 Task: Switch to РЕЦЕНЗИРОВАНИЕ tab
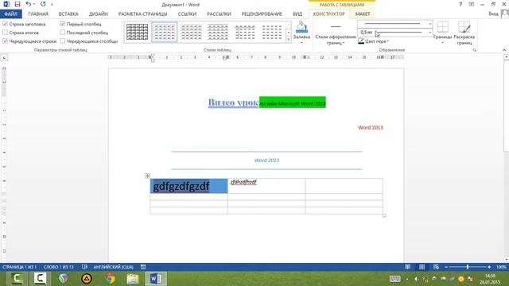pos(262,14)
